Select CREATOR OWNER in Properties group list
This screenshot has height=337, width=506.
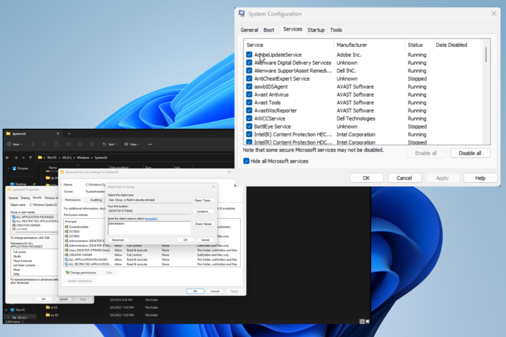tap(28, 225)
